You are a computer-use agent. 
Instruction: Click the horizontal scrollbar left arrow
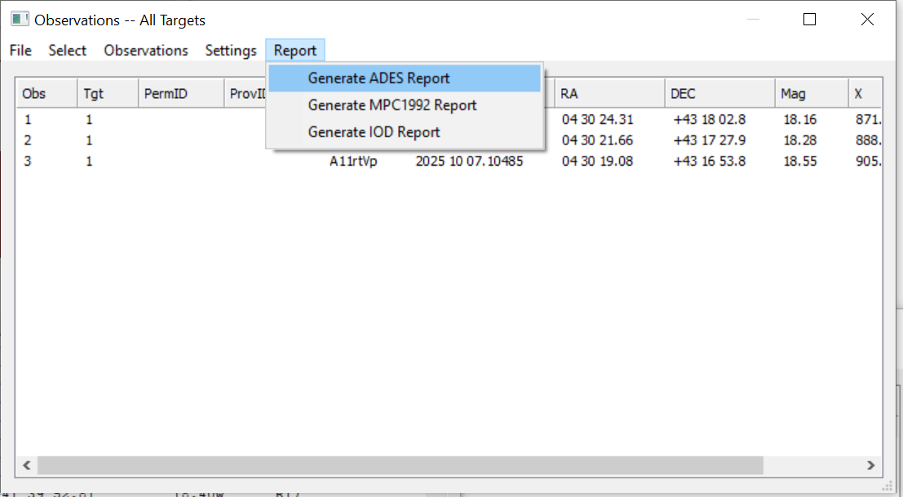pos(27,465)
